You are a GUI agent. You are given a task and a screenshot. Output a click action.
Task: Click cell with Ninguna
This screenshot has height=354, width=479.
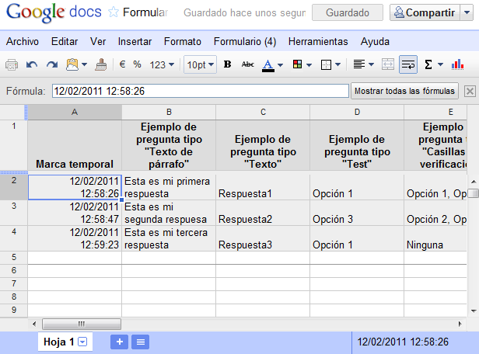pos(435,238)
